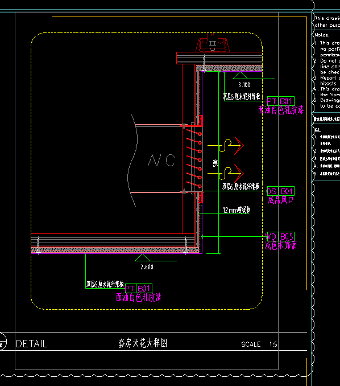Click the 2.600 elevation triangle marker

tap(142, 257)
